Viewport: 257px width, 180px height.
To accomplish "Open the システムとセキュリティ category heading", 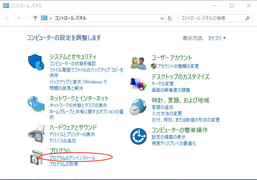I will click(x=73, y=57).
